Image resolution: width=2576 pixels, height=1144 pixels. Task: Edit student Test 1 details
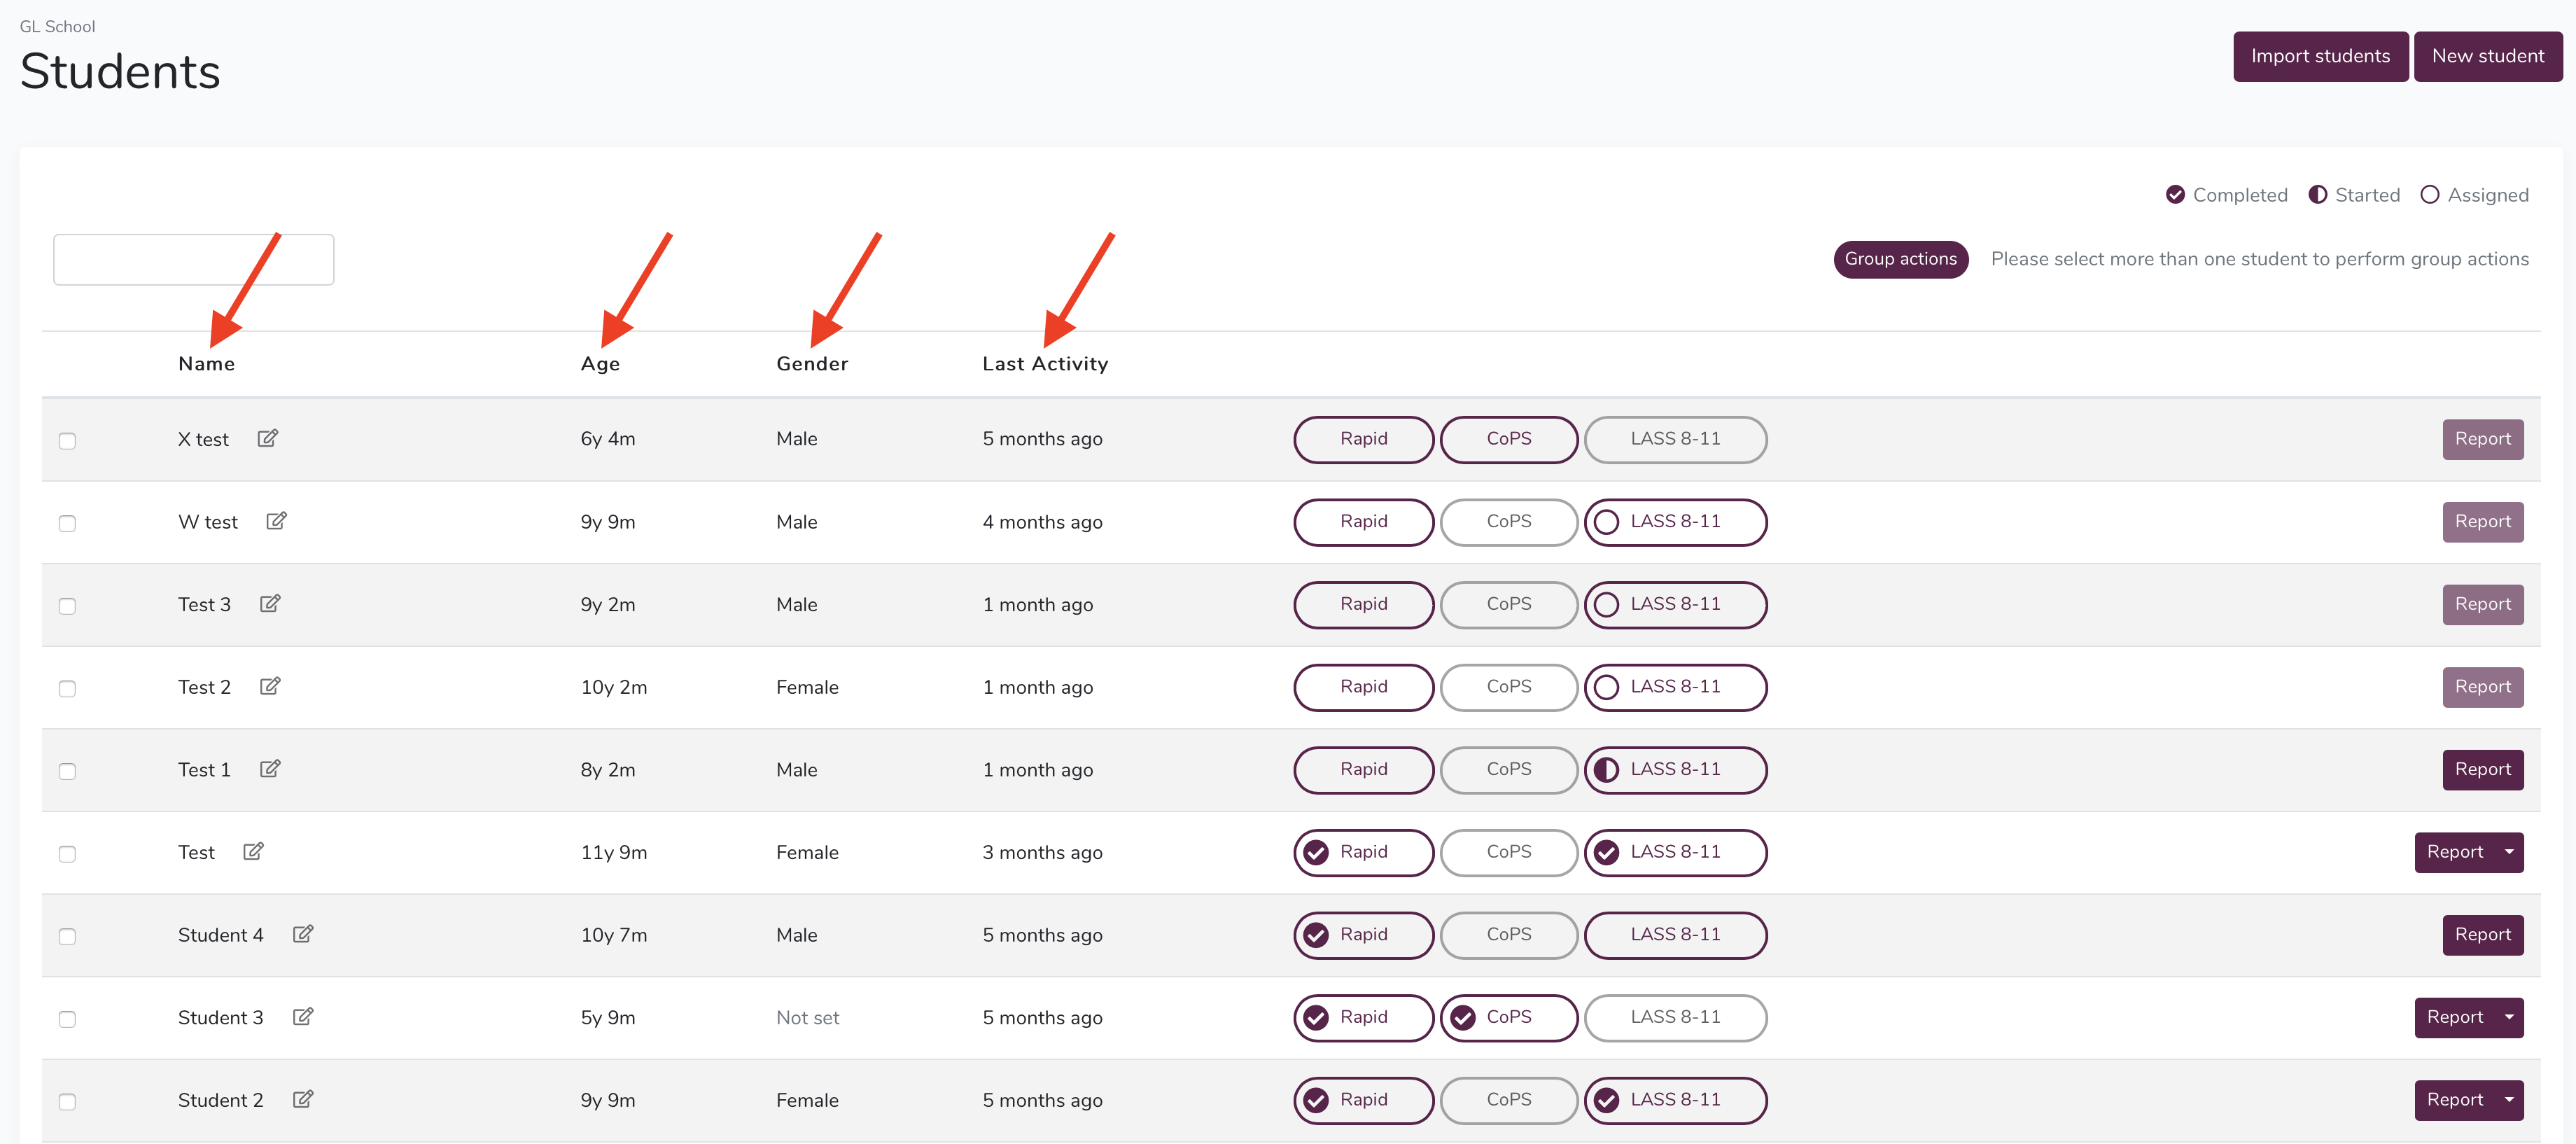pyautogui.click(x=270, y=768)
